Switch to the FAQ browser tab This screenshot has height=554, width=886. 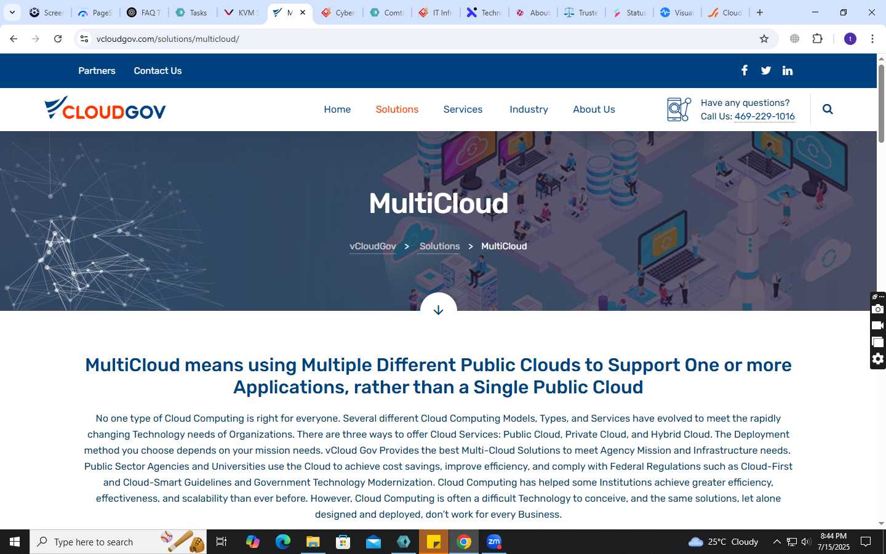point(143,12)
